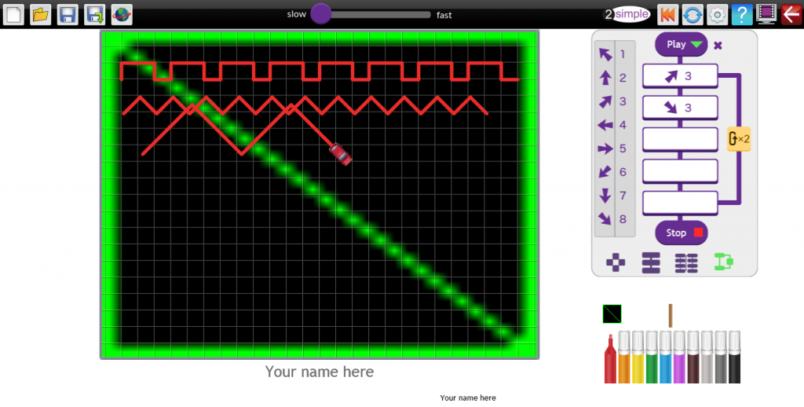Open the Play dropdown

pyautogui.click(x=682, y=45)
